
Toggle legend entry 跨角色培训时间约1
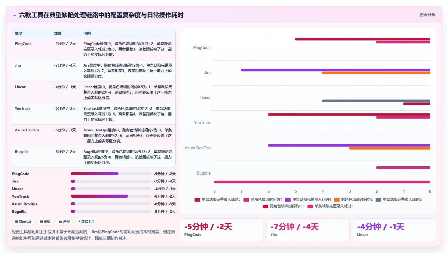(263, 199)
